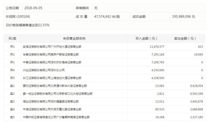Image resolution: width=209 pixels, height=123 pixels.
Task: Click buy amount 2,821
Action: [161, 94]
